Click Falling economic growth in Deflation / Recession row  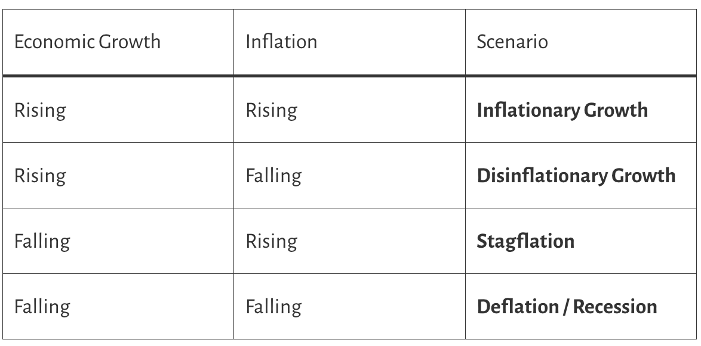(x=42, y=307)
